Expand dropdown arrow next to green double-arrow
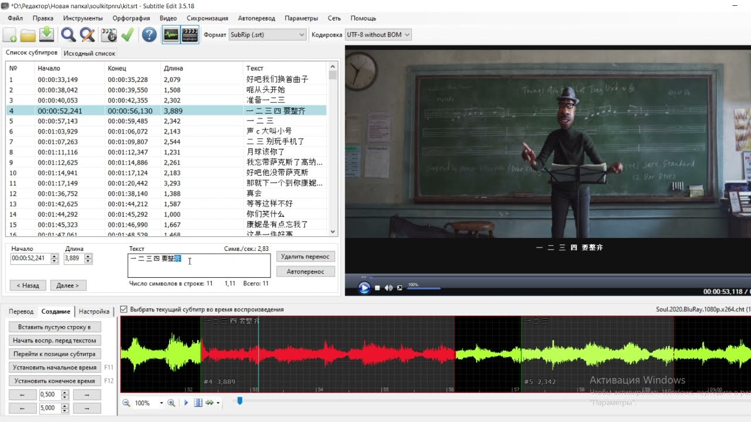The height and width of the screenshot is (422, 751). [218, 403]
